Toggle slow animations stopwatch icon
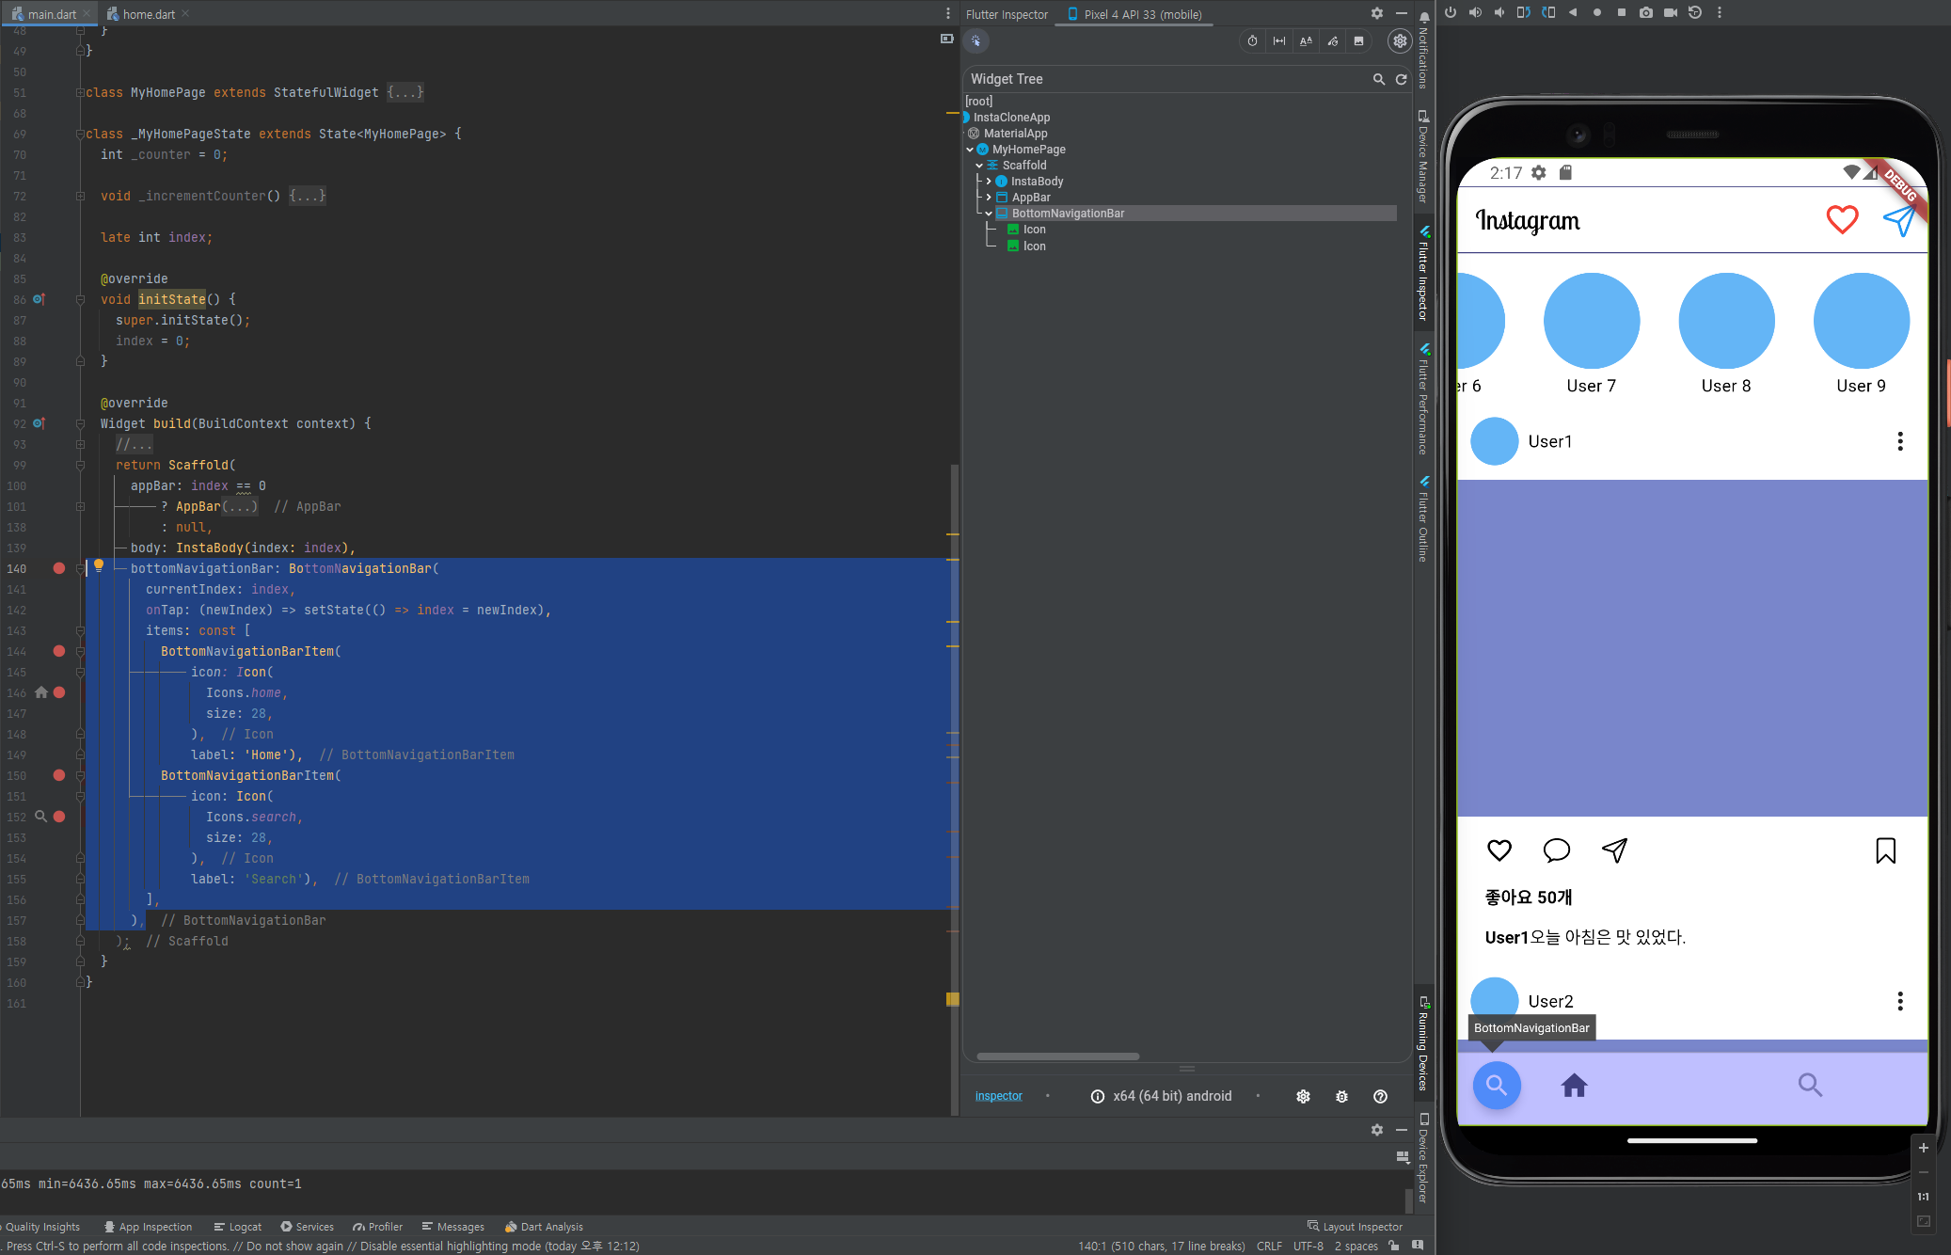This screenshot has height=1255, width=1951. [x=1252, y=41]
